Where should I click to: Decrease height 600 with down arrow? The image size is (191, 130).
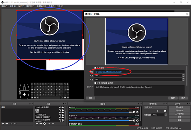[x=183, y=80]
